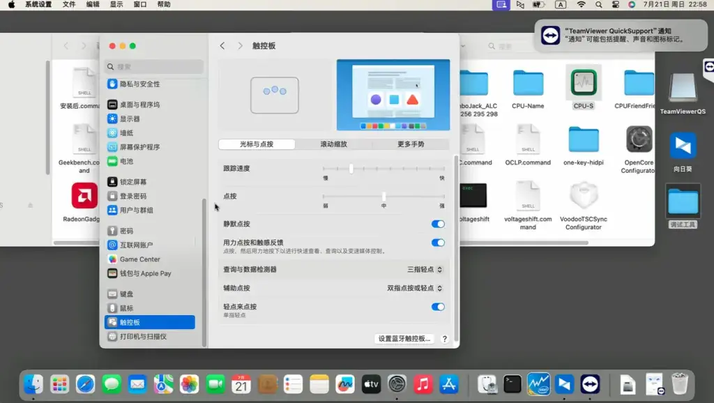Open TeamViewerQS disk on desktop
Viewport: 714px width, 403px height.
(683, 89)
